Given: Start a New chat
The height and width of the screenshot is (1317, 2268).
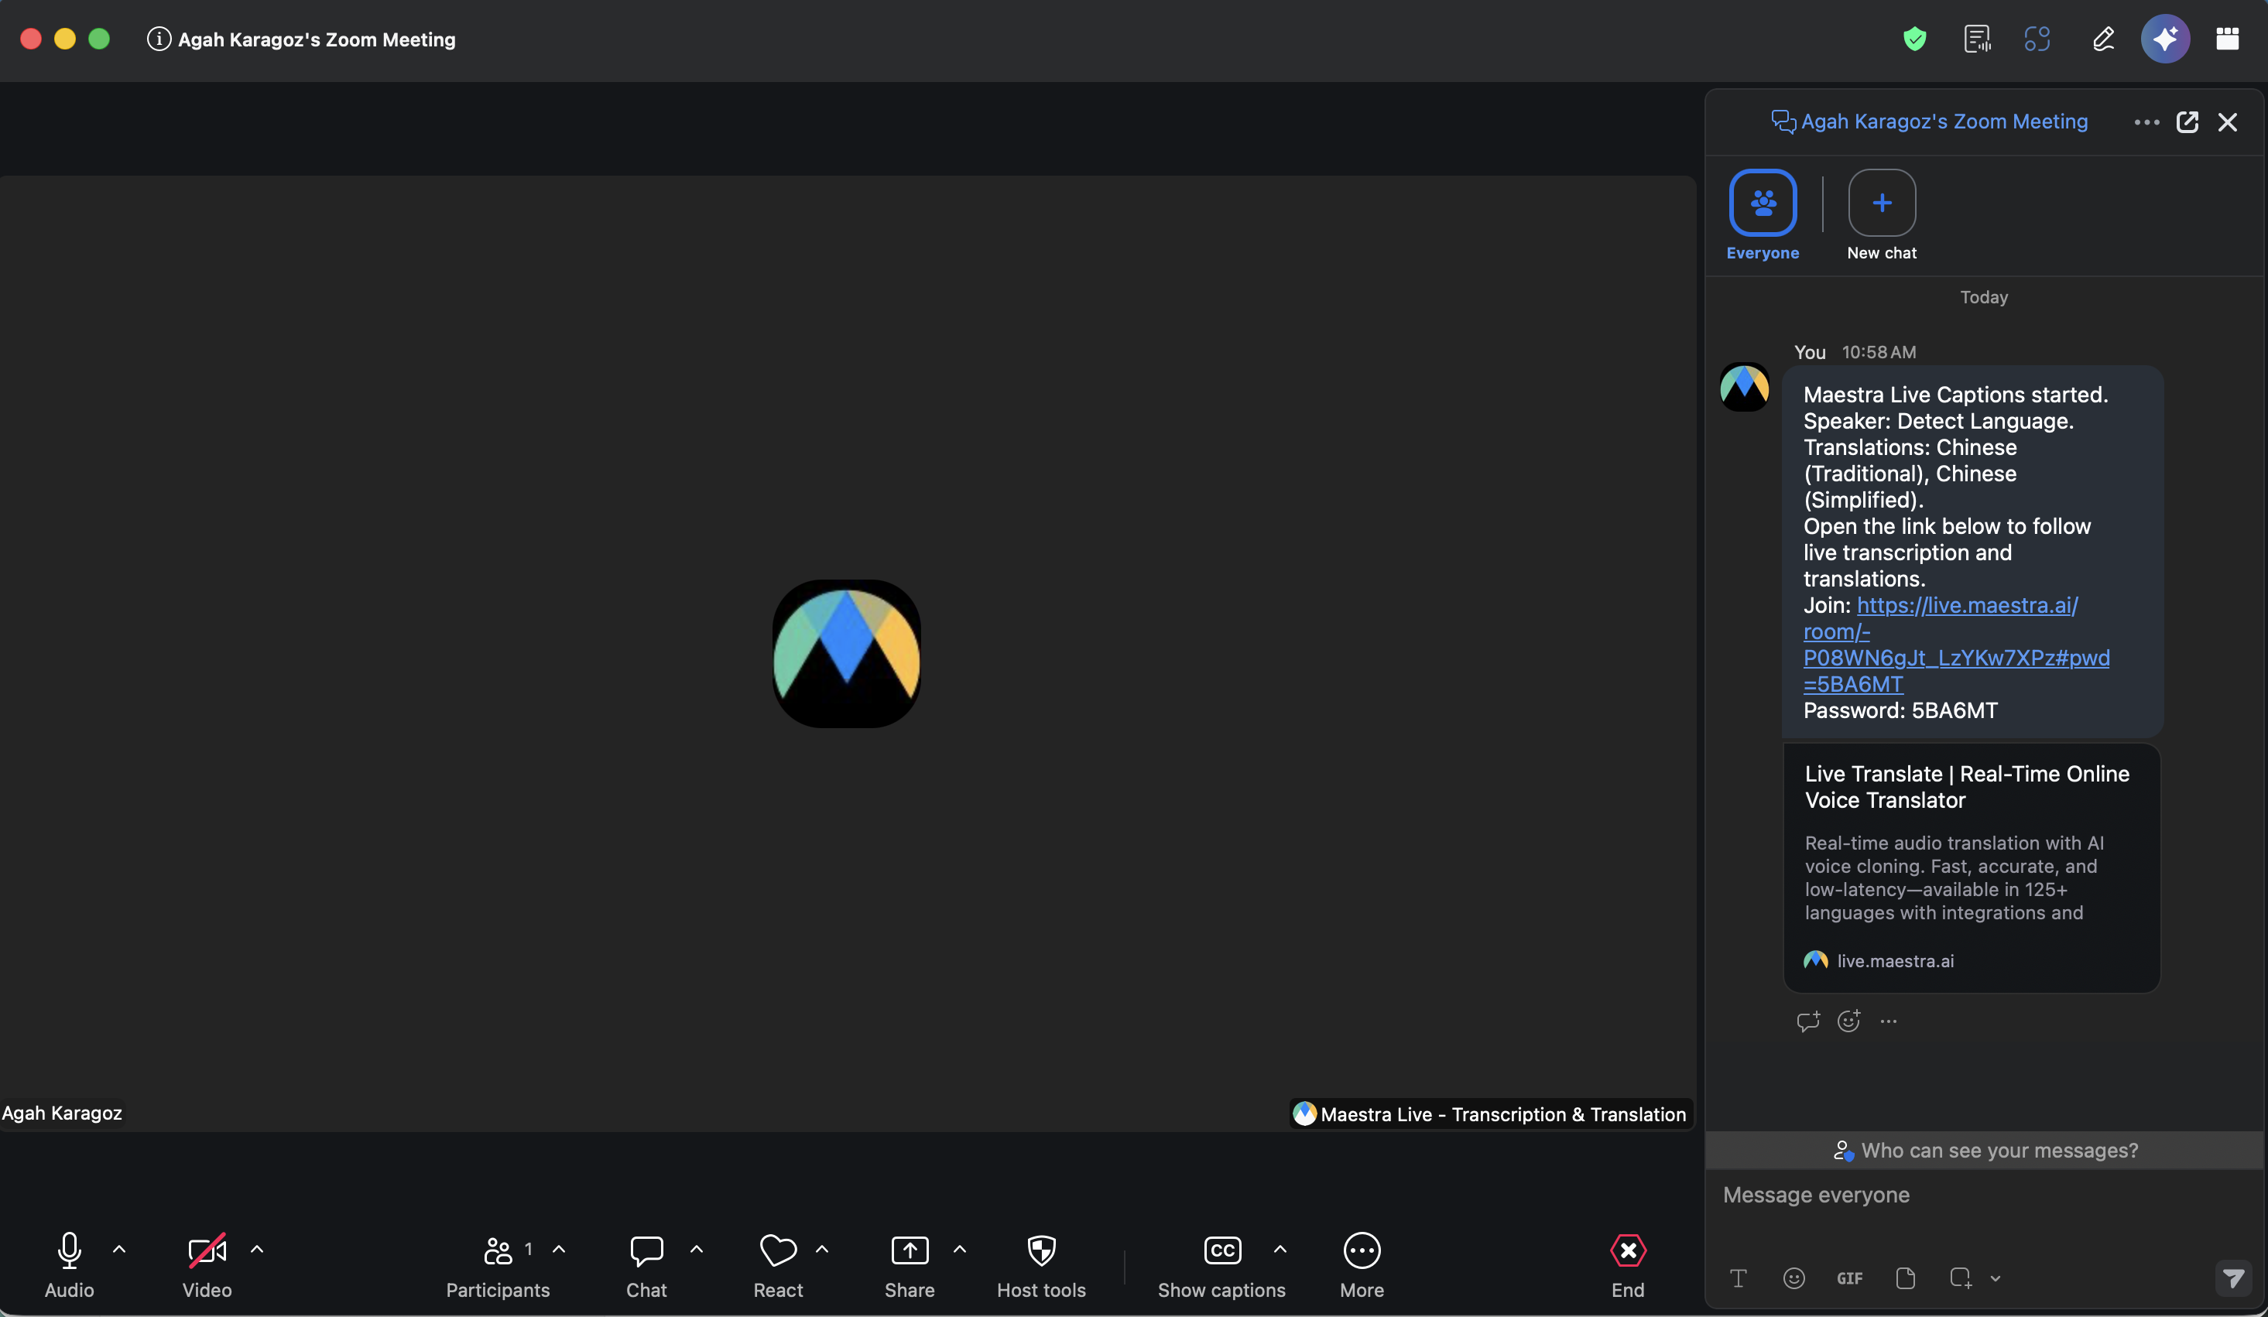Looking at the screenshot, I should (x=1881, y=216).
